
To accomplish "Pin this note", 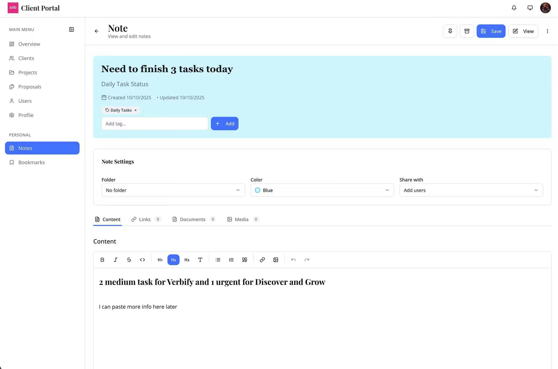I will (450, 31).
